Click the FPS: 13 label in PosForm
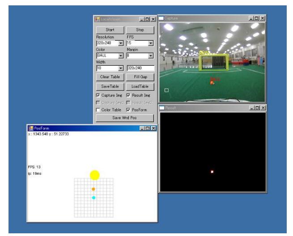The width and height of the screenshot is (293, 236). [x=34, y=167]
